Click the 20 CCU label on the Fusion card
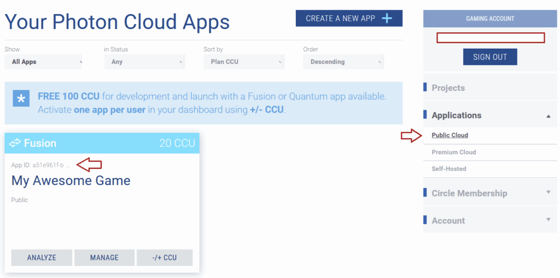 [x=177, y=143]
